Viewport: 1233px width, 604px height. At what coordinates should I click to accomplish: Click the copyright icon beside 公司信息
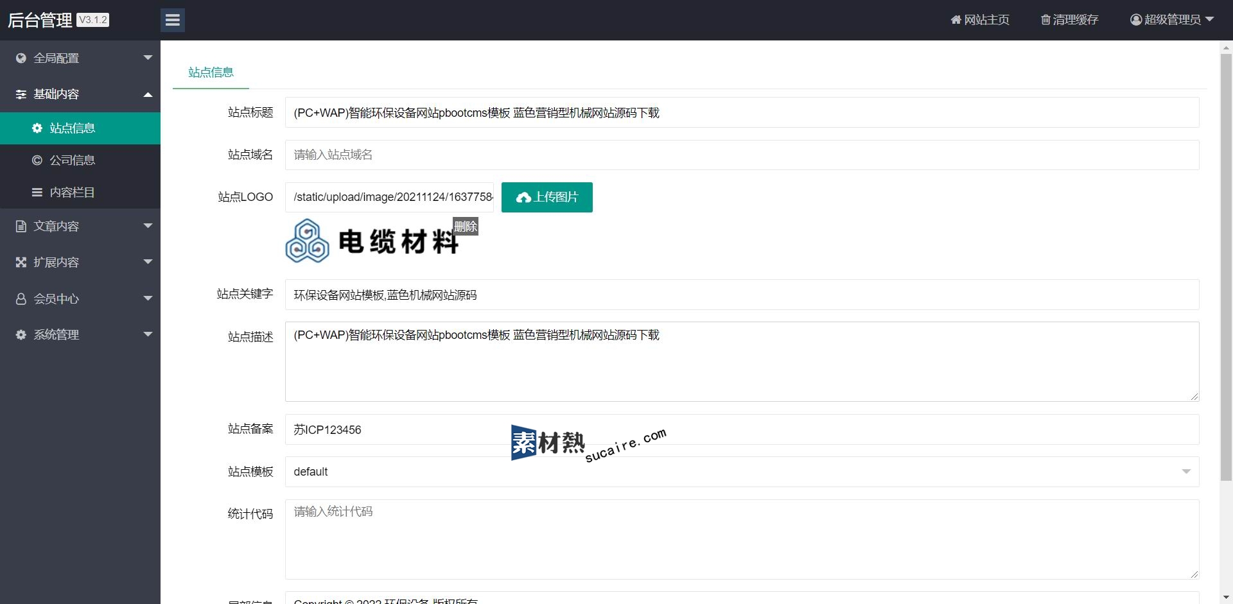coord(37,160)
